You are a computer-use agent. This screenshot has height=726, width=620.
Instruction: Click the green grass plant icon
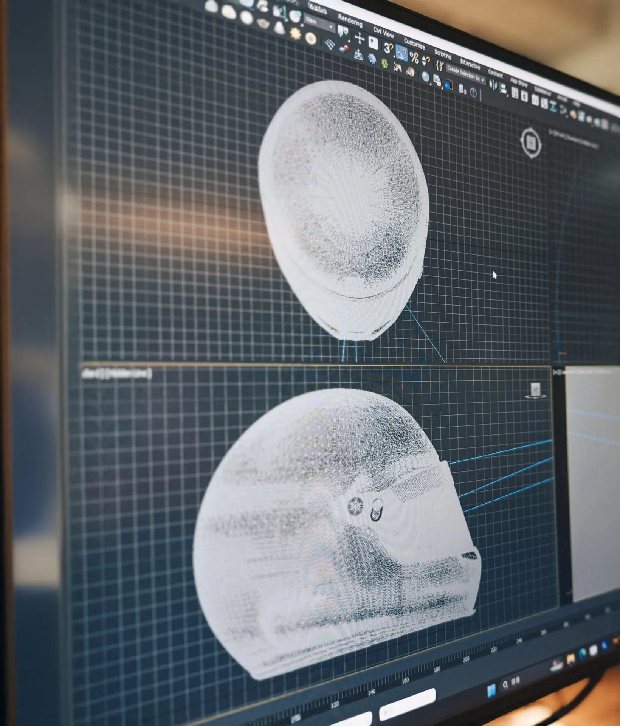(x=385, y=63)
